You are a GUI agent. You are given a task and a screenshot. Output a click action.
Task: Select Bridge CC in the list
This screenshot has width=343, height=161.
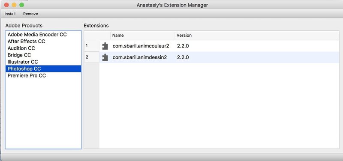pos(43,55)
